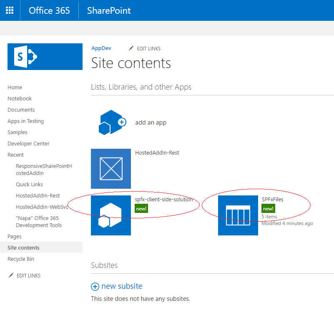This screenshot has width=334, height=320.
Task: Open the spfx-client-side-solution tile icon
Action: [x=111, y=215]
